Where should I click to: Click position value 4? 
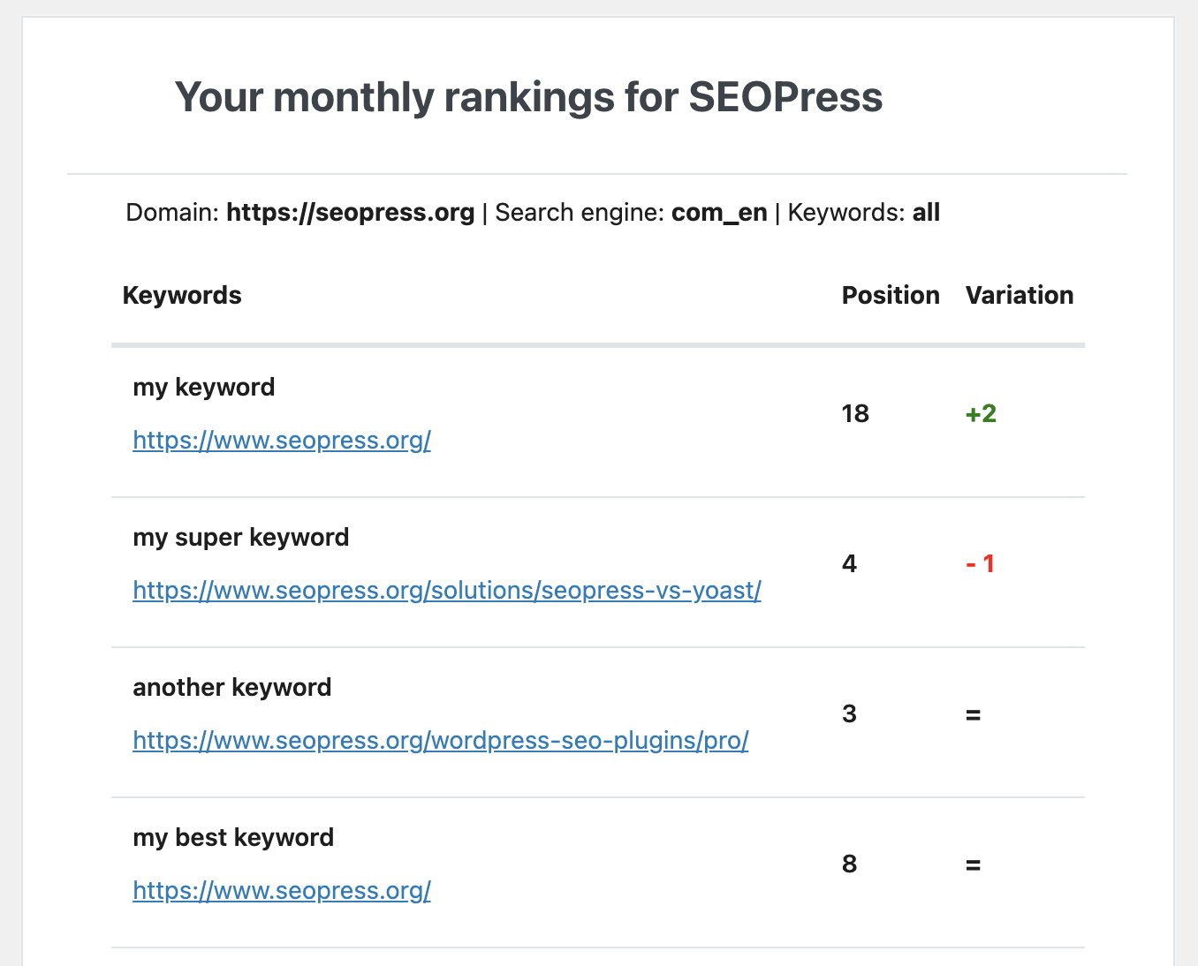tap(850, 563)
